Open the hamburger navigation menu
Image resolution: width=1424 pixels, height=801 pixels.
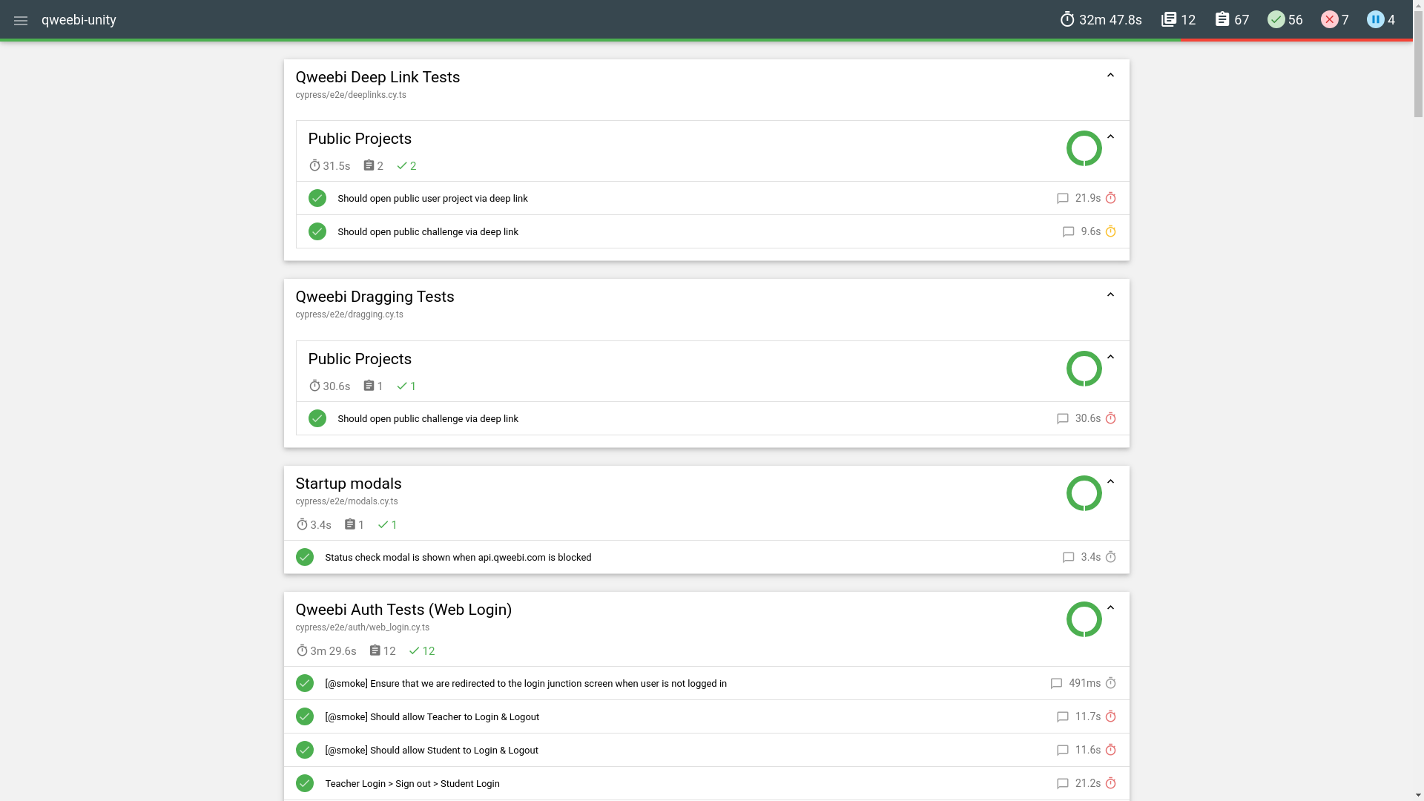[x=21, y=21]
